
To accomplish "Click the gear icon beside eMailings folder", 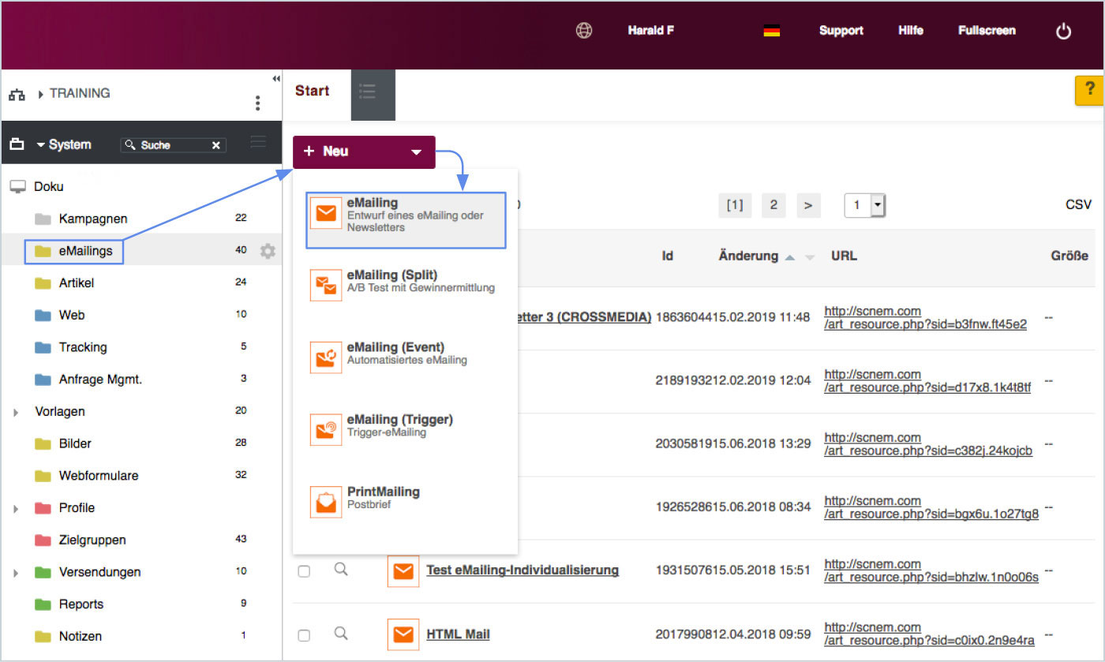I will [268, 251].
